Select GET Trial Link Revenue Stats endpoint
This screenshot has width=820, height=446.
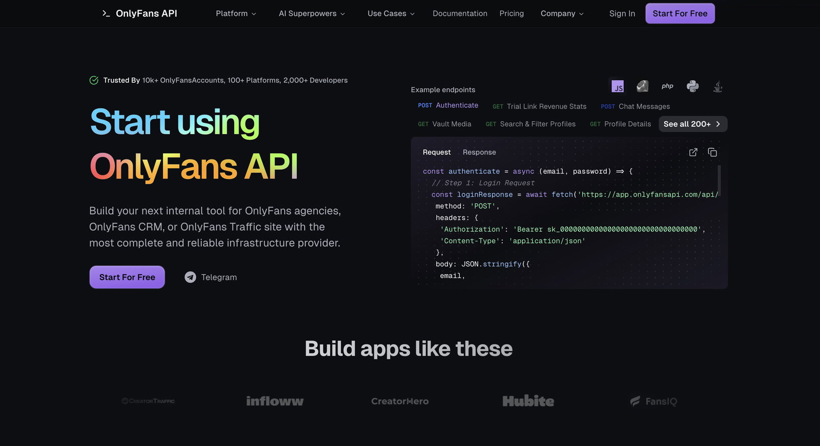(x=539, y=106)
